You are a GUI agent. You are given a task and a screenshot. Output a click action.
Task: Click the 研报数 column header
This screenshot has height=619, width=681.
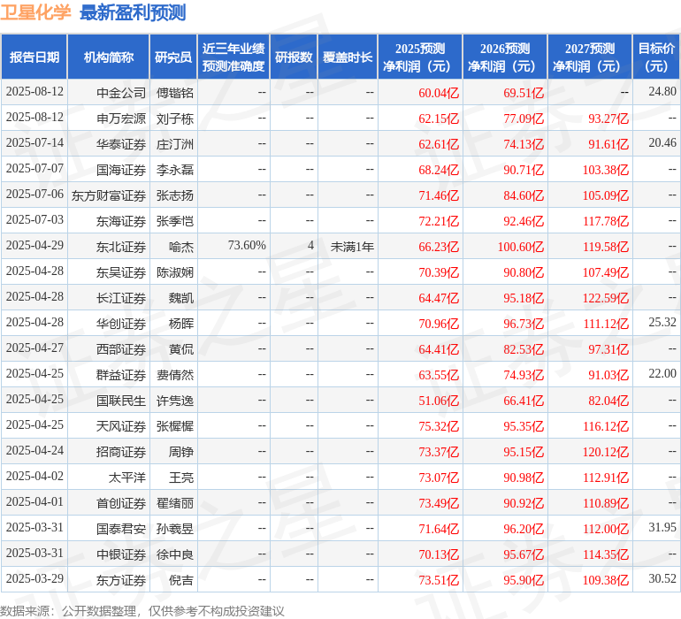pos(294,57)
